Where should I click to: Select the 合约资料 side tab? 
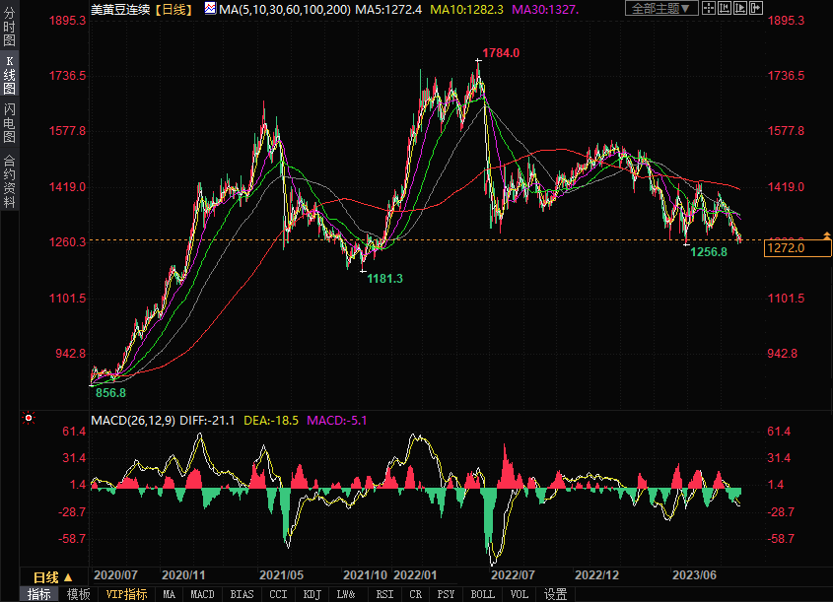click(9, 181)
